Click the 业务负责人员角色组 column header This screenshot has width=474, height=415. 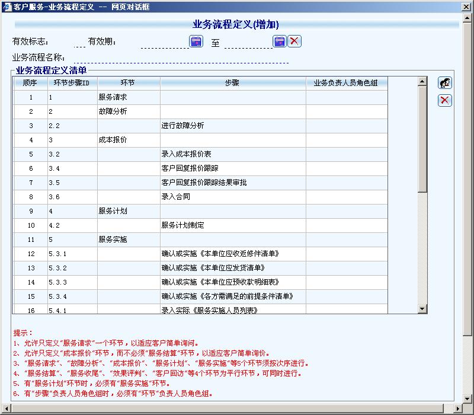(345, 84)
